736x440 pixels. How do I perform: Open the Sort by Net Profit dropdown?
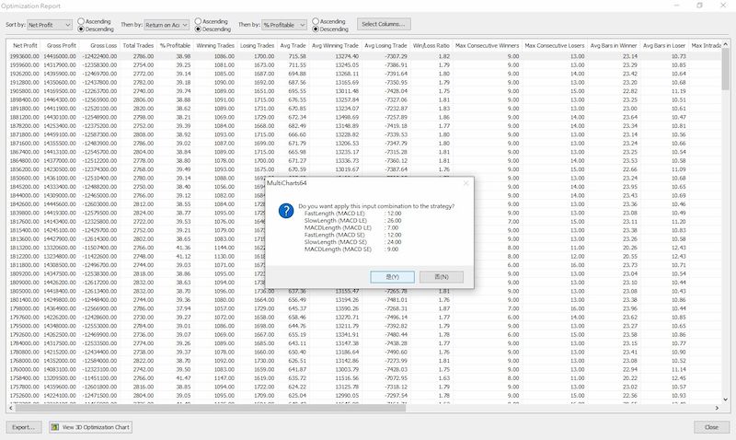point(50,25)
